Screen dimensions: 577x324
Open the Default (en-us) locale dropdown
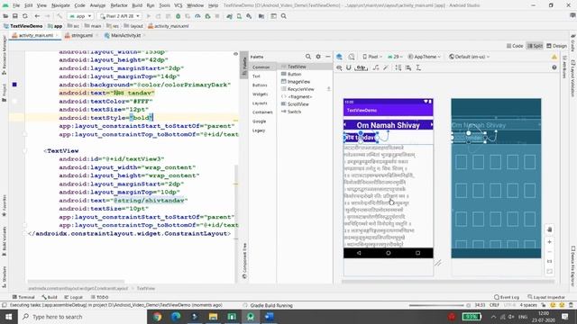tap(469, 57)
